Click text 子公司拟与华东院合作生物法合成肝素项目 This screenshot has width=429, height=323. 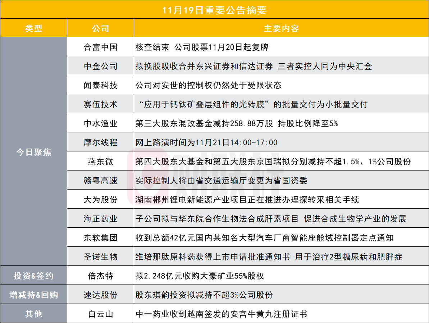217,218
